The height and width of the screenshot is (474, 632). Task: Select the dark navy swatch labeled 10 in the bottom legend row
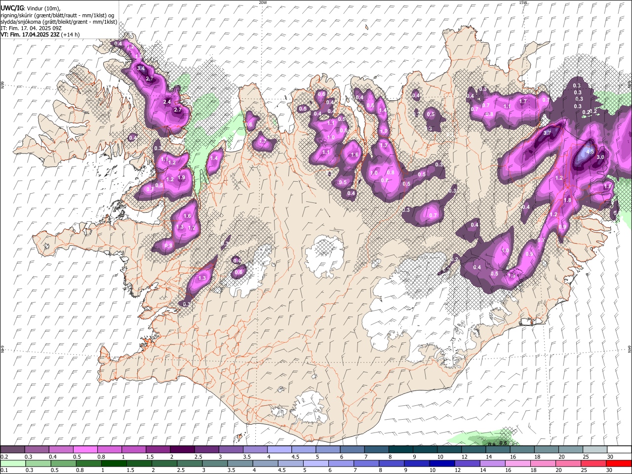(x=441, y=464)
